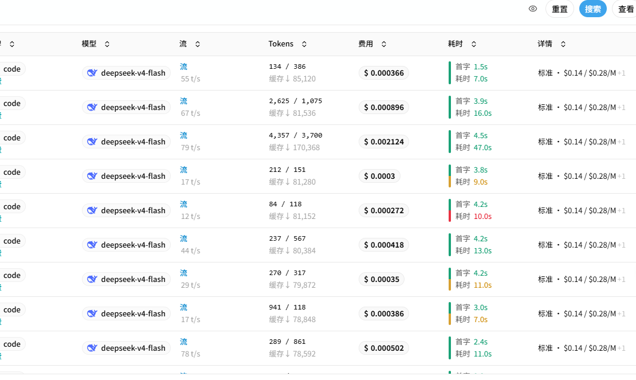Click sort arrows on 耗时 column
The width and height of the screenshot is (636, 380).
click(x=474, y=44)
